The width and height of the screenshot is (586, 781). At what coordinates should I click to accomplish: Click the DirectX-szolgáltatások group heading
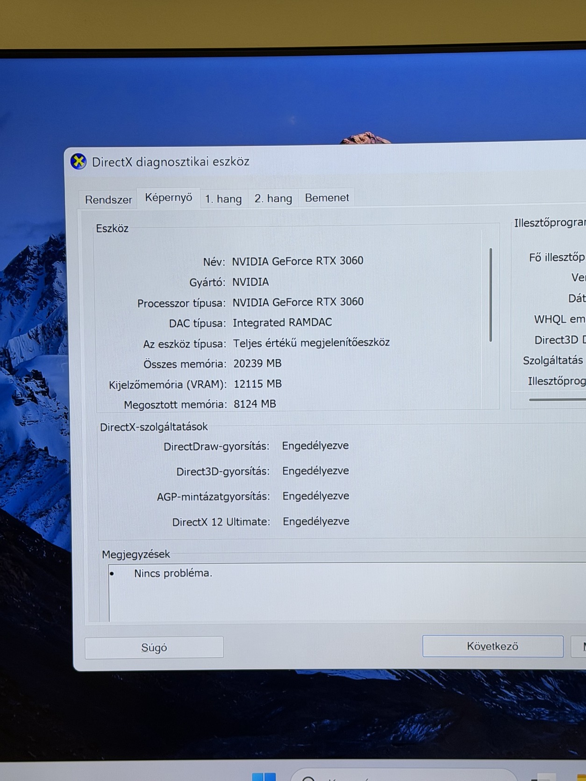(x=154, y=426)
